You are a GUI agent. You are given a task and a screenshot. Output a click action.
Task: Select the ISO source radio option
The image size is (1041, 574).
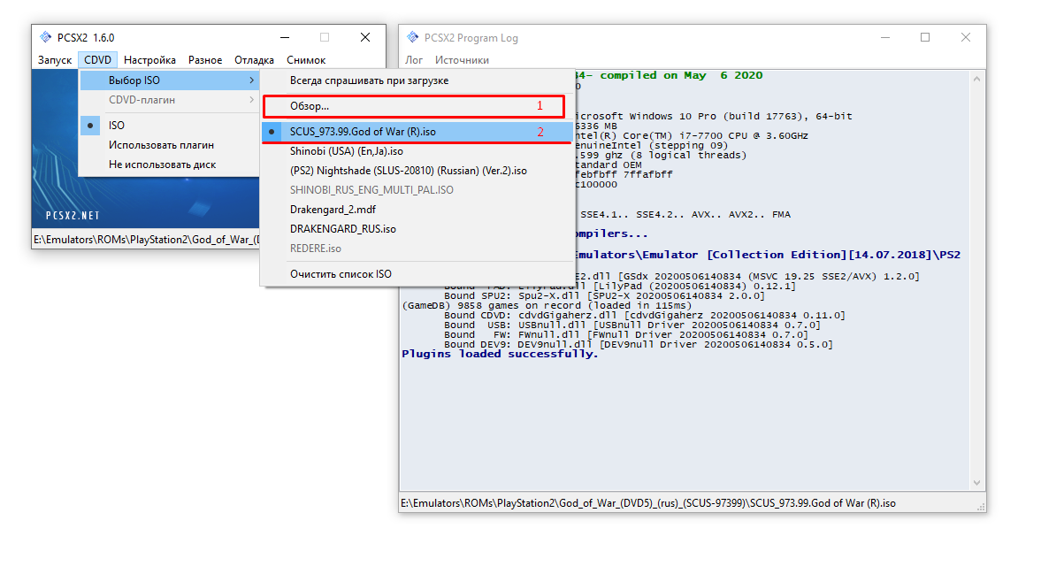169,125
